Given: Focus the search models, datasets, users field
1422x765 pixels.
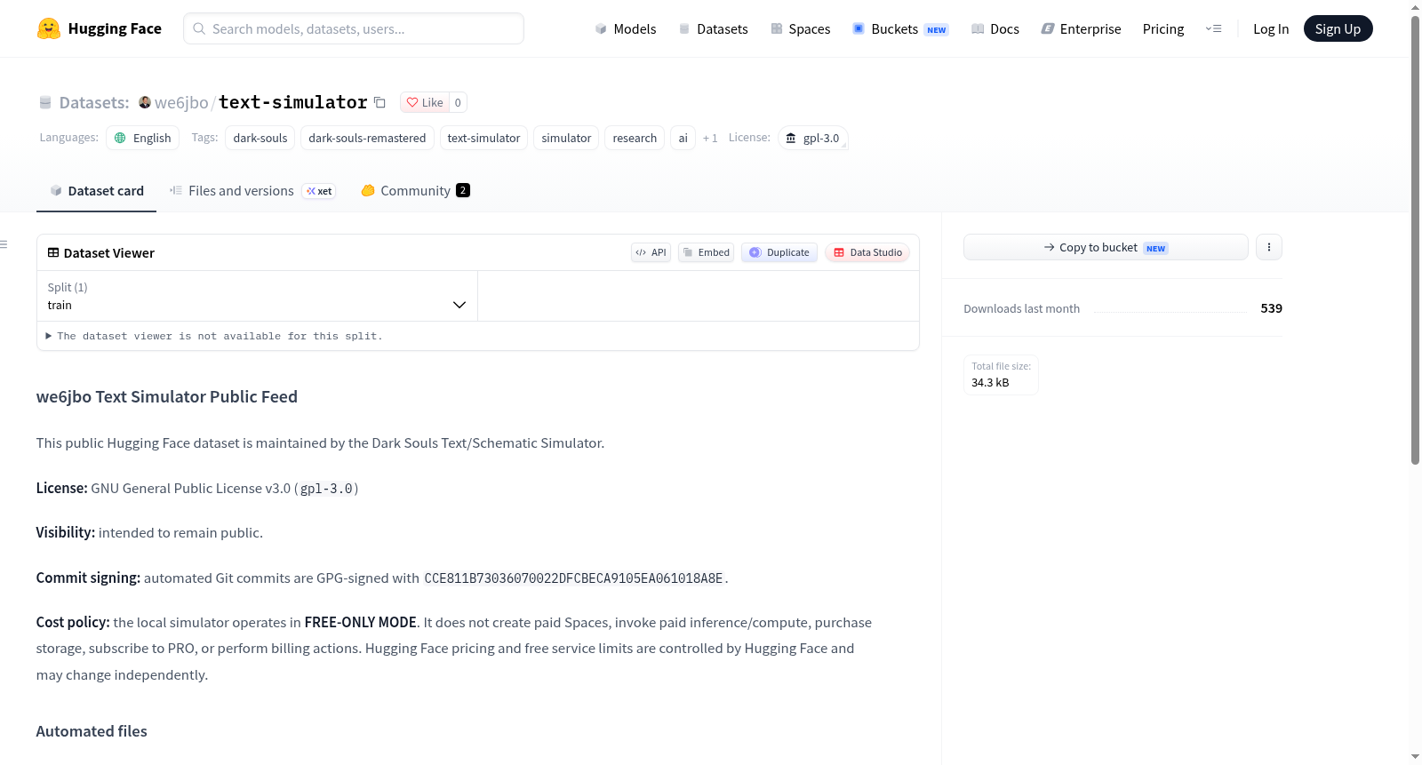Looking at the screenshot, I should [x=354, y=28].
